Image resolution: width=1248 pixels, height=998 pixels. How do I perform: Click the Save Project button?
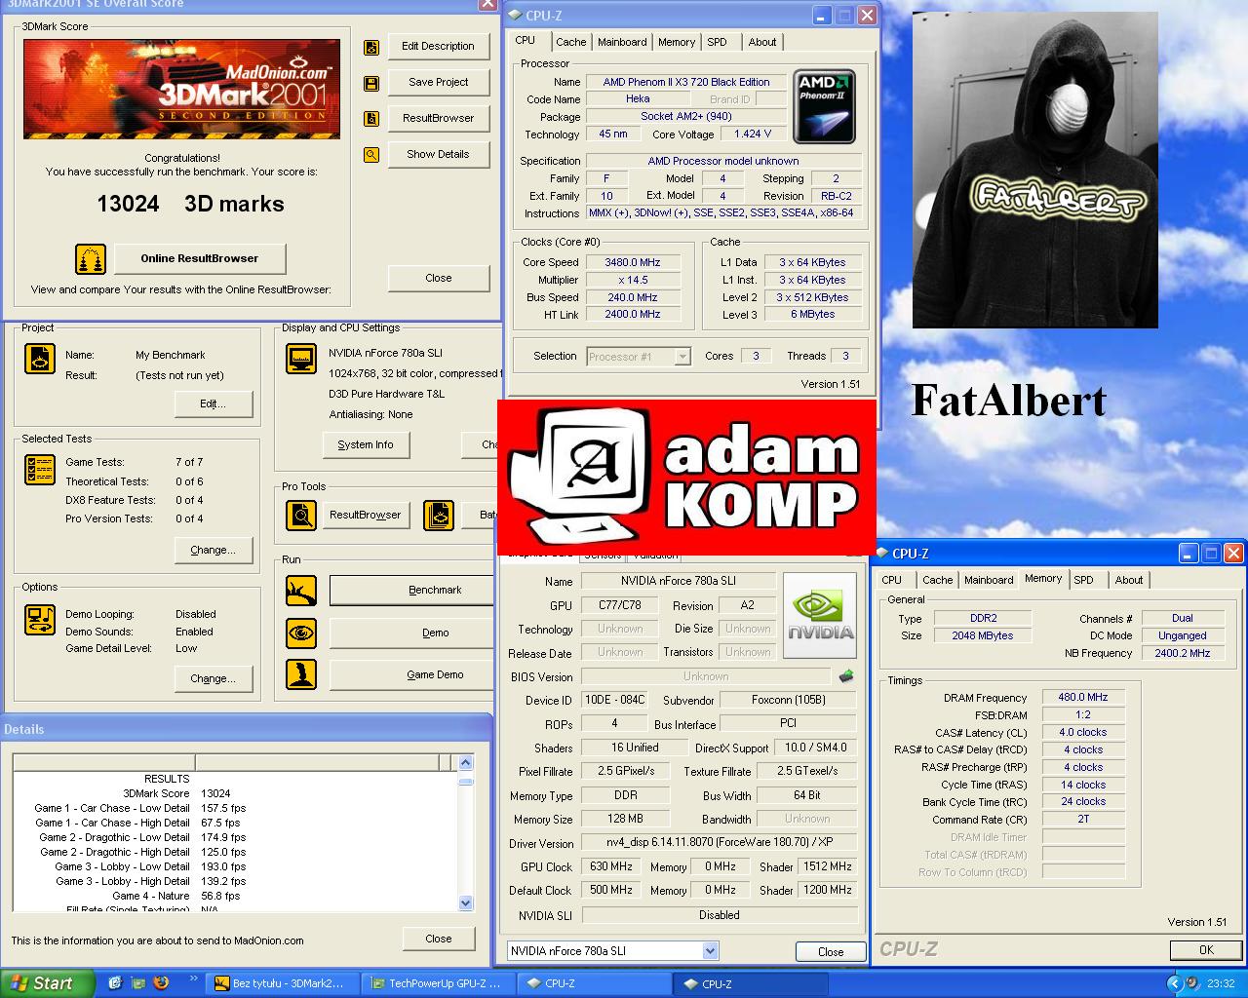[438, 82]
